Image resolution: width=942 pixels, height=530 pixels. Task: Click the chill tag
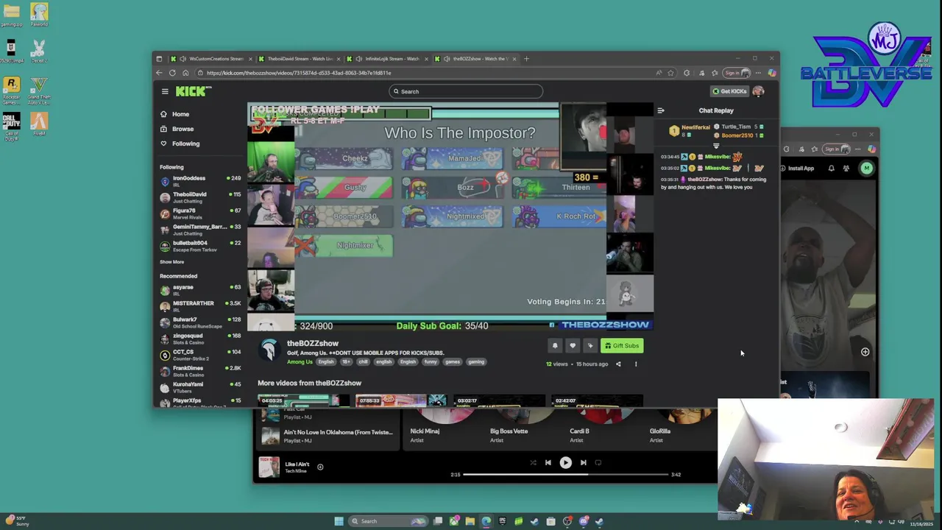pos(363,361)
